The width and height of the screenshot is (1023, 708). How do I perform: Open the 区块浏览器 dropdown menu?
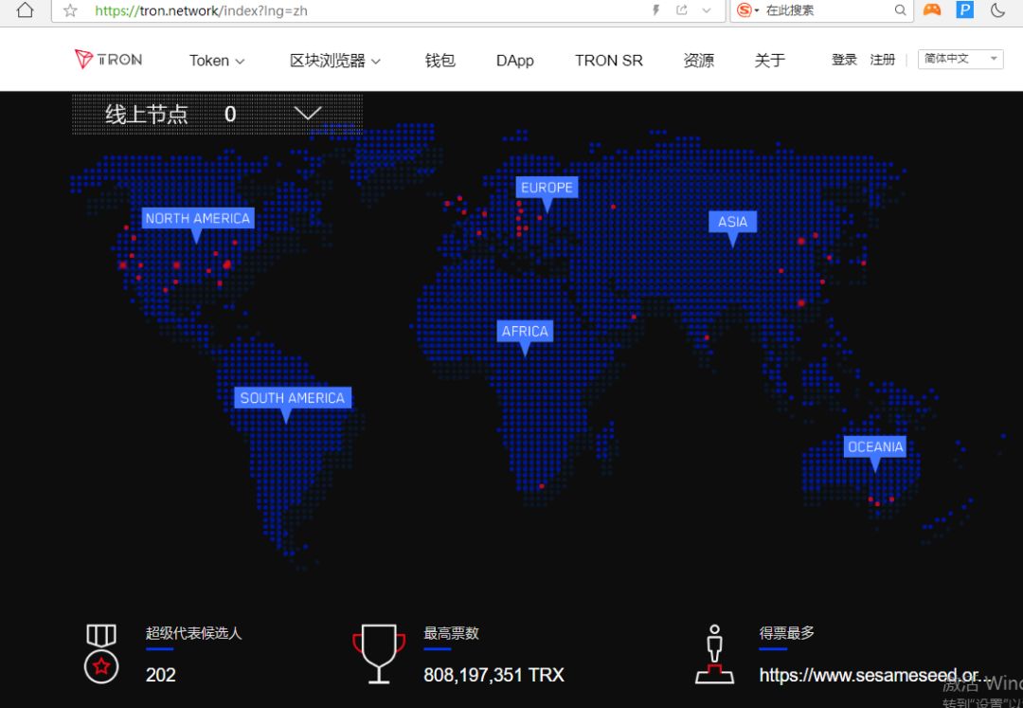[334, 61]
